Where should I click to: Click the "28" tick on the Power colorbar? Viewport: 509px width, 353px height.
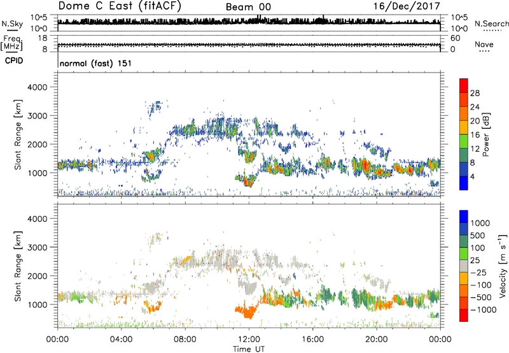point(475,93)
